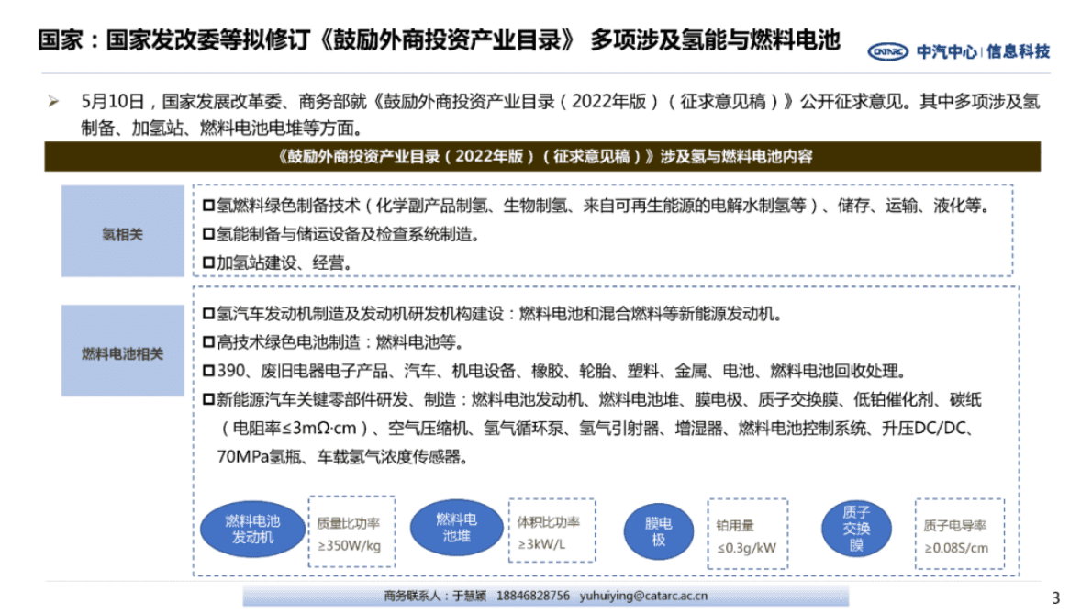Image resolution: width=1092 pixels, height=614 pixels.
Task: Click the 质子交换膜 oval icon
Action: pos(855,530)
